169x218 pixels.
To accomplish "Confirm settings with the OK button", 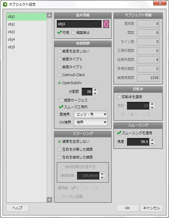I will (127, 208).
